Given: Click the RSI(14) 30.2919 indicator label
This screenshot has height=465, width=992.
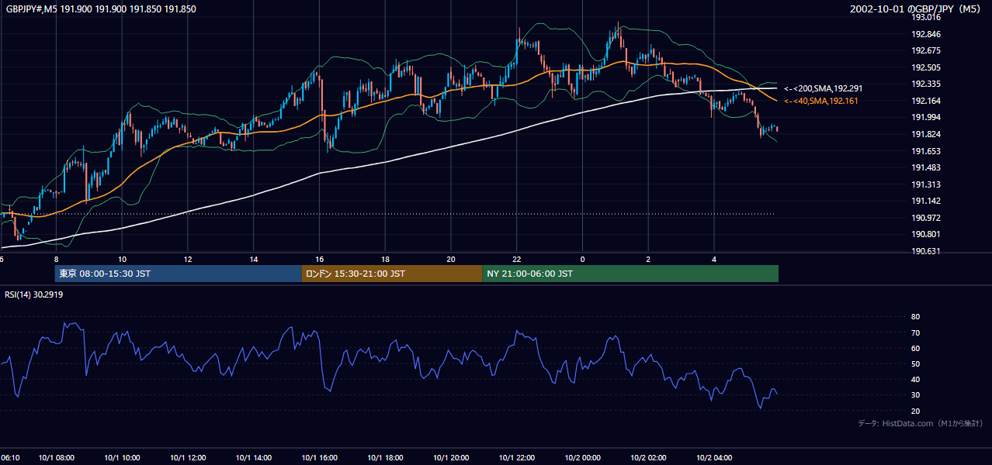Looking at the screenshot, I should [x=34, y=294].
